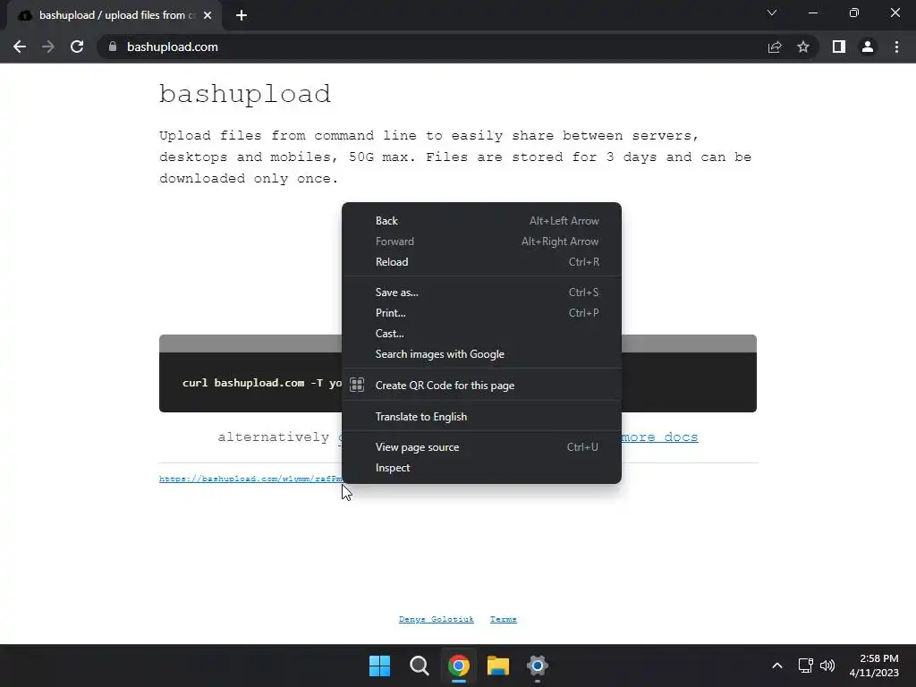Viewport: 916px width, 687px height.
Task: Open the Settings gear taskbar icon
Action: tap(538, 666)
